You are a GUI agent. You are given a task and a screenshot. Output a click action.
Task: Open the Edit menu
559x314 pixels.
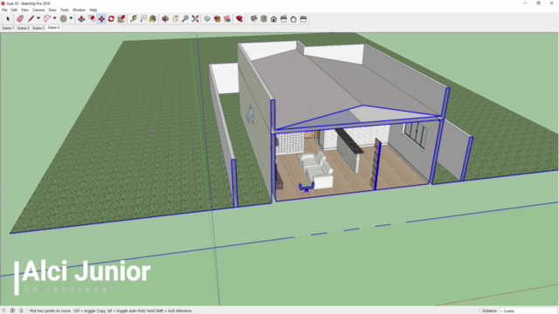[14, 10]
